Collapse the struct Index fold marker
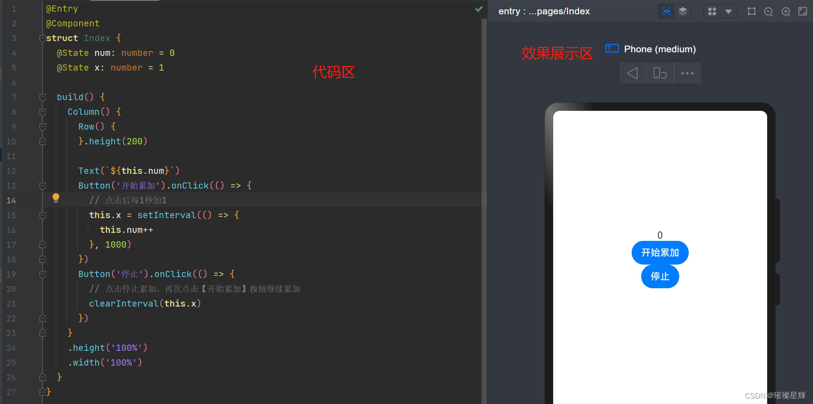The height and width of the screenshot is (404, 813). coord(42,38)
